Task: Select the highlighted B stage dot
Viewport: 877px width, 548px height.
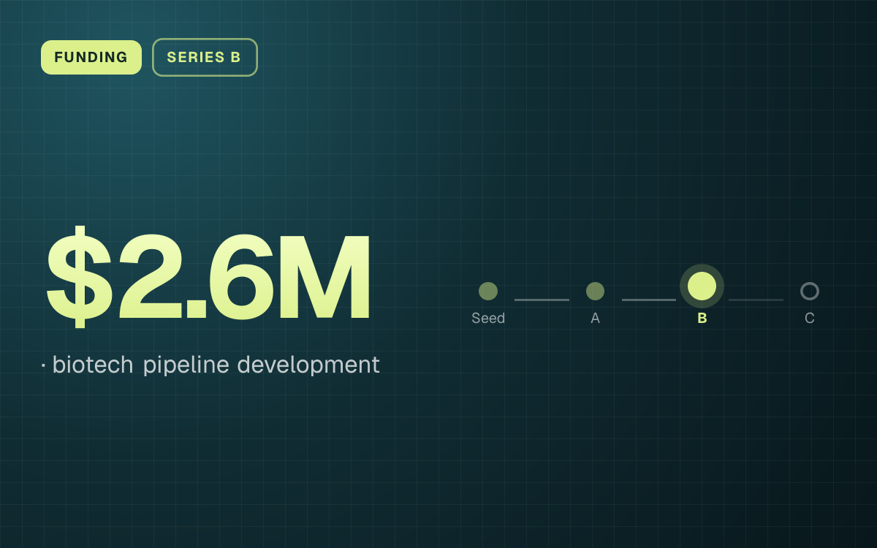Action: click(702, 286)
